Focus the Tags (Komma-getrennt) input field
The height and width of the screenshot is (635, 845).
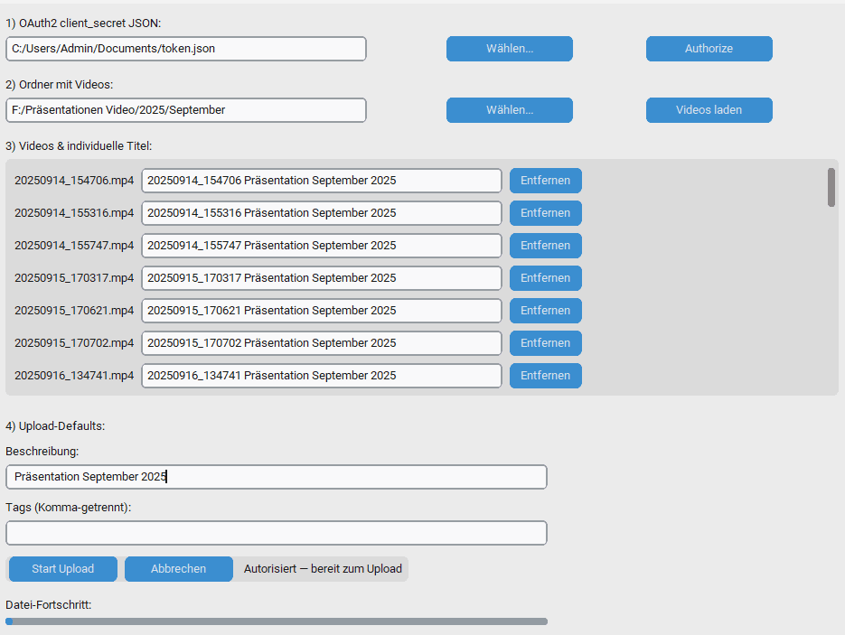coord(276,533)
